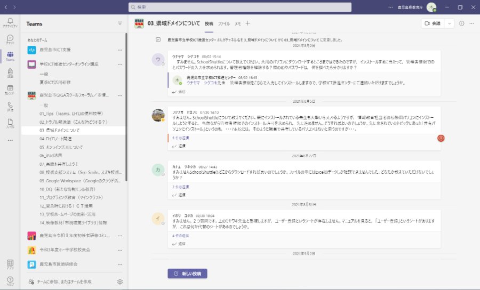Click the filter icon beside Teams heading
The height and width of the screenshot is (290, 480).
(120, 23)
